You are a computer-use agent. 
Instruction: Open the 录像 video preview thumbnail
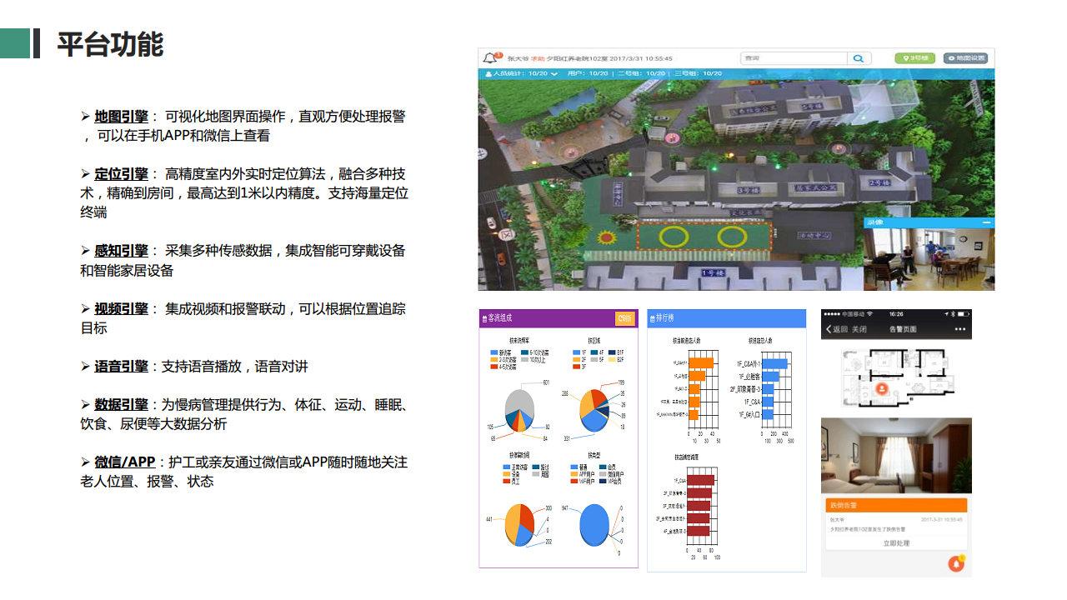point(929,259)
